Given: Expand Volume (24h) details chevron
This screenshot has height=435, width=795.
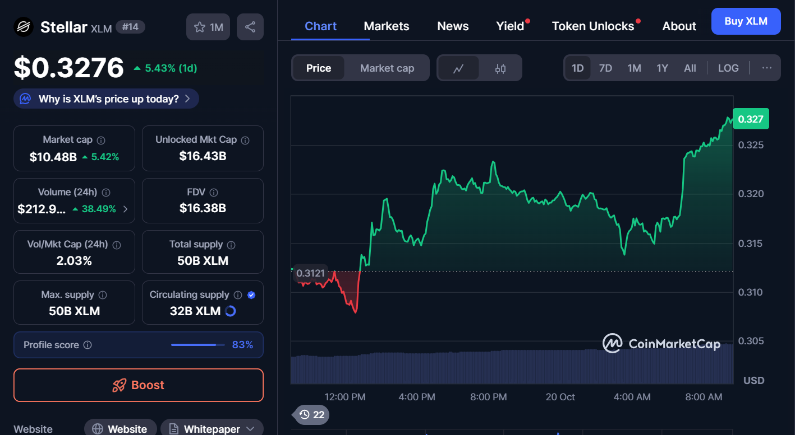Looking at the screenshot, I should pos(125,209).
